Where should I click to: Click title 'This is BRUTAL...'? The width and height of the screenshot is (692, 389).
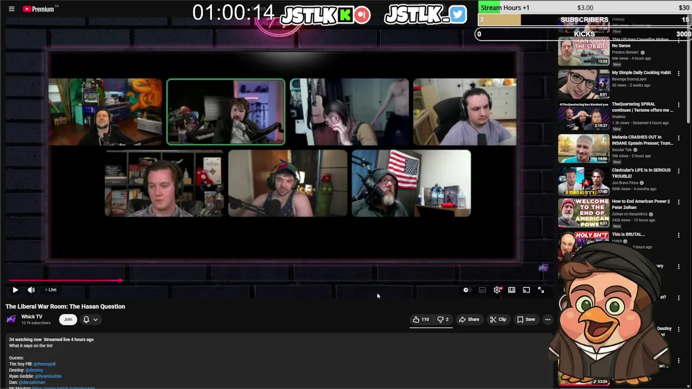(628, 234)
